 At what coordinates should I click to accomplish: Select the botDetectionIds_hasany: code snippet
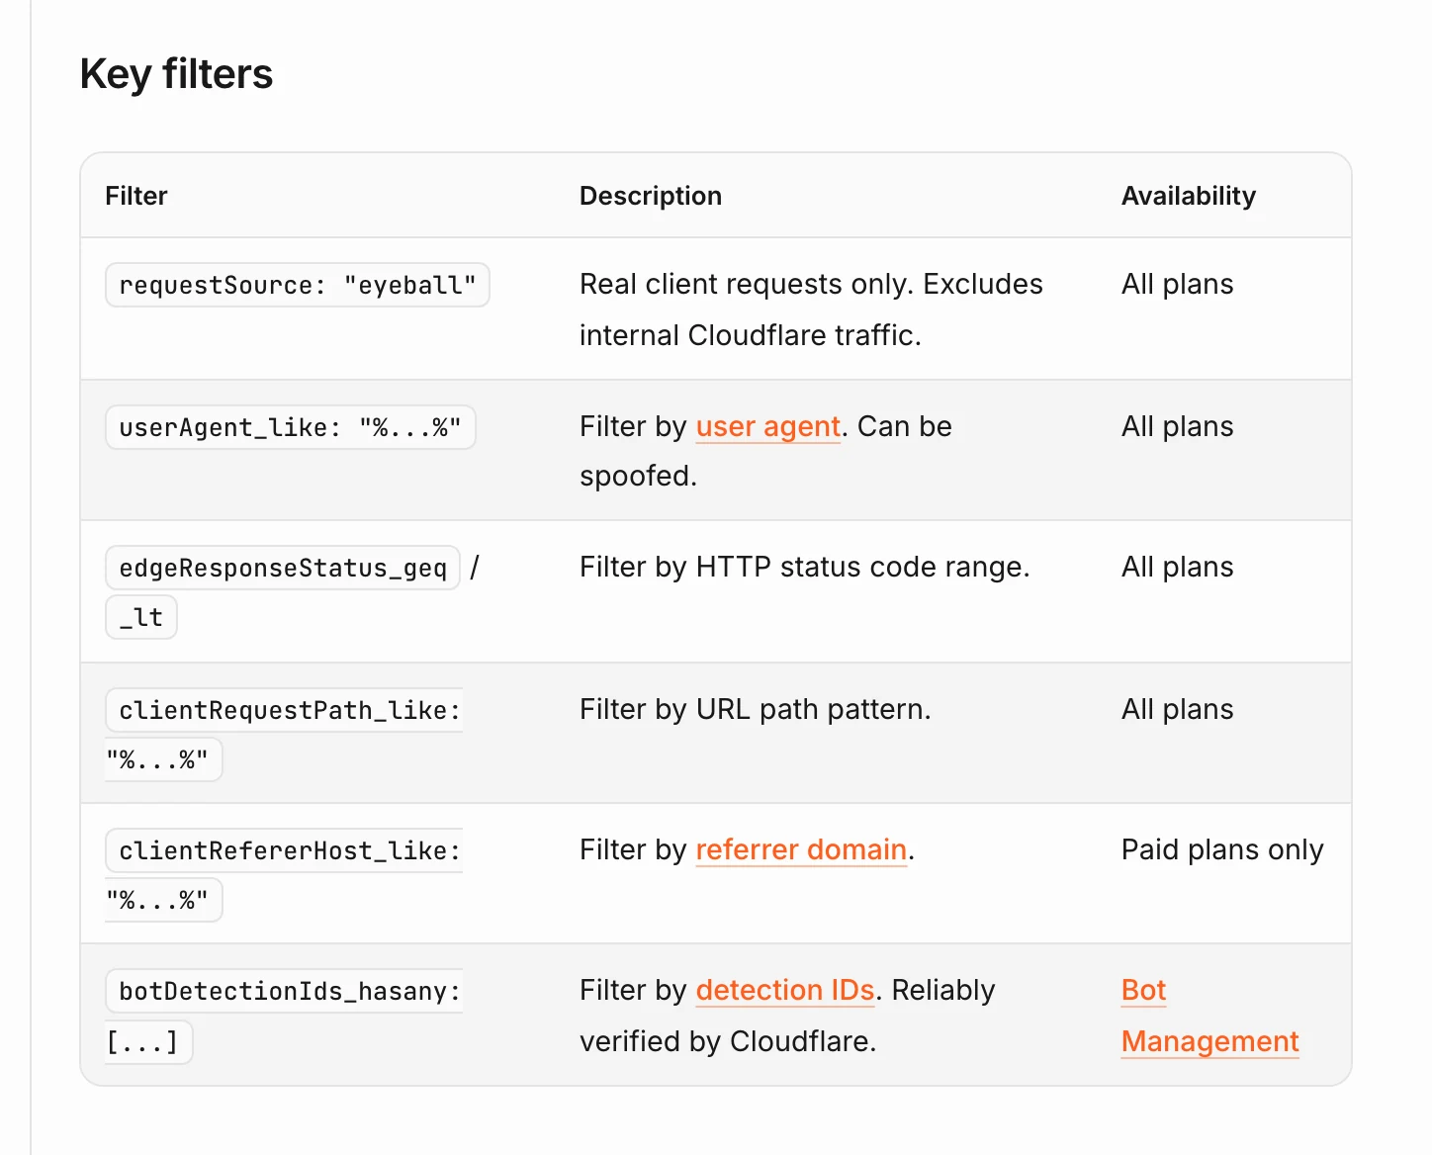(284, 991)
